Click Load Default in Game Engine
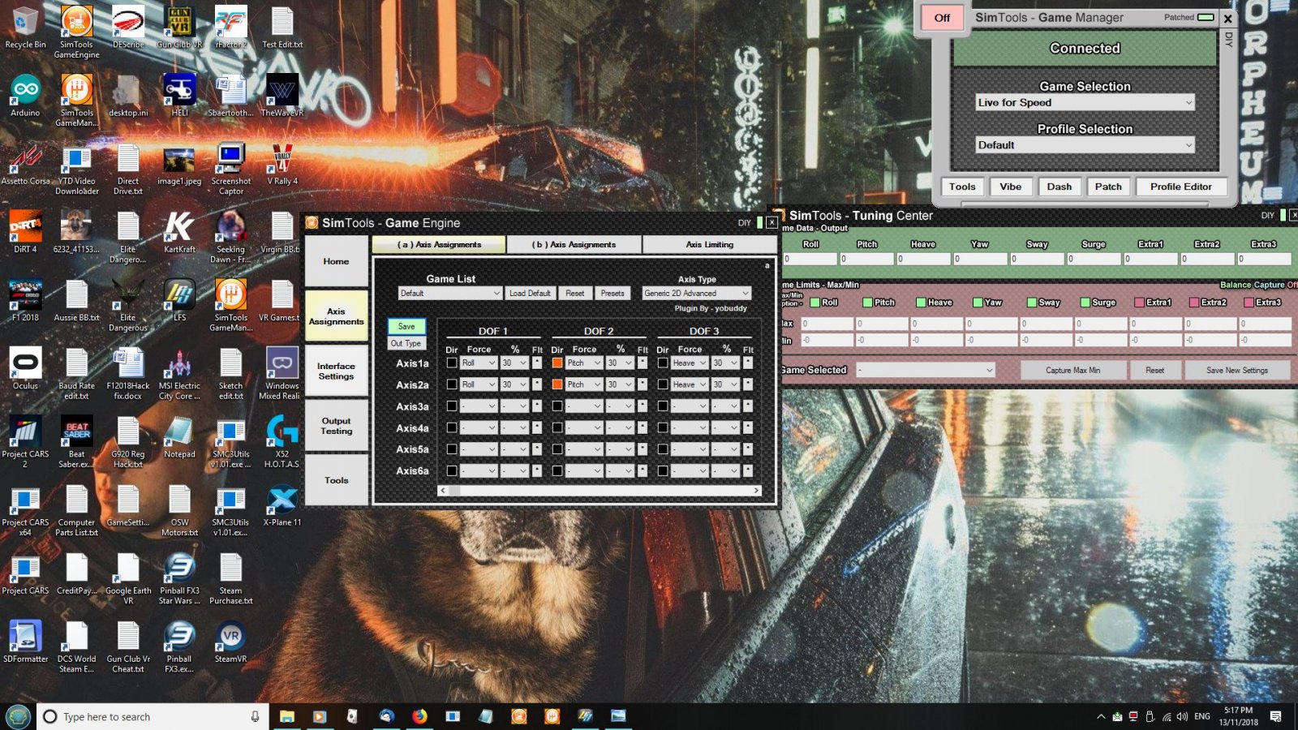This screenshot has width=1298, height=730. pos(530,293)
